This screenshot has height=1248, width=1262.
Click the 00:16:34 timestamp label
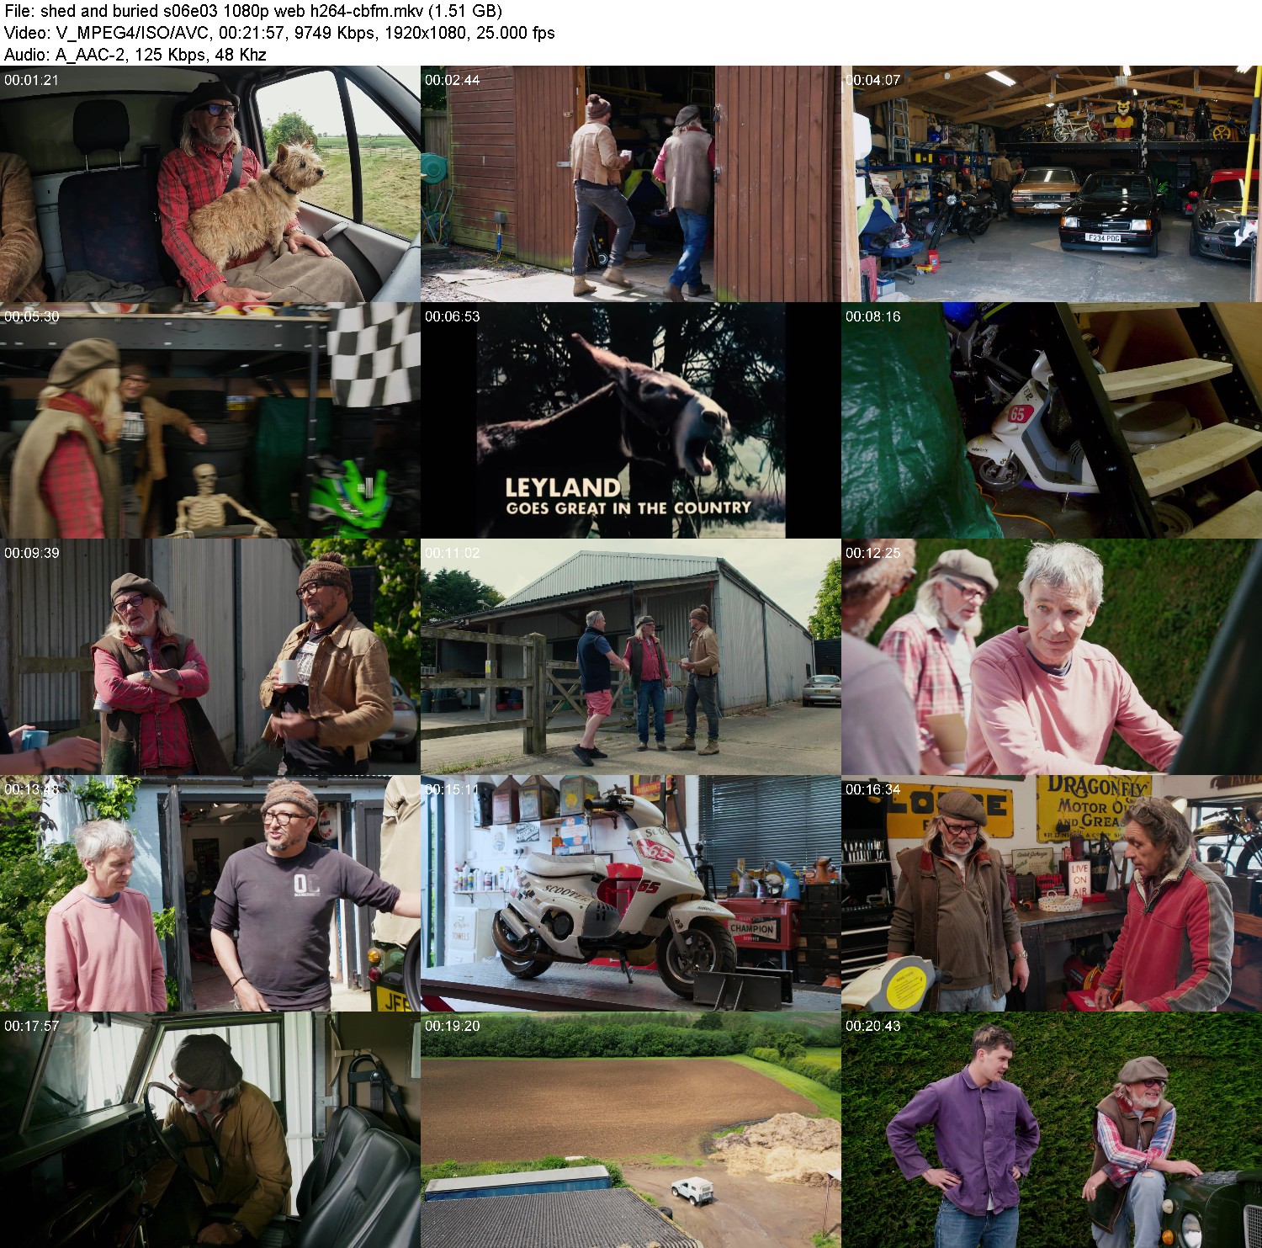pyautogui.click(x=873, y=789)
